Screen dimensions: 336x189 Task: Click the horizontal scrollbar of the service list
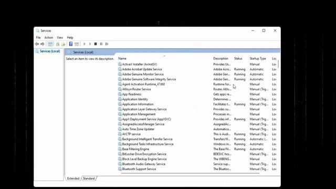[x=190, y=173]
